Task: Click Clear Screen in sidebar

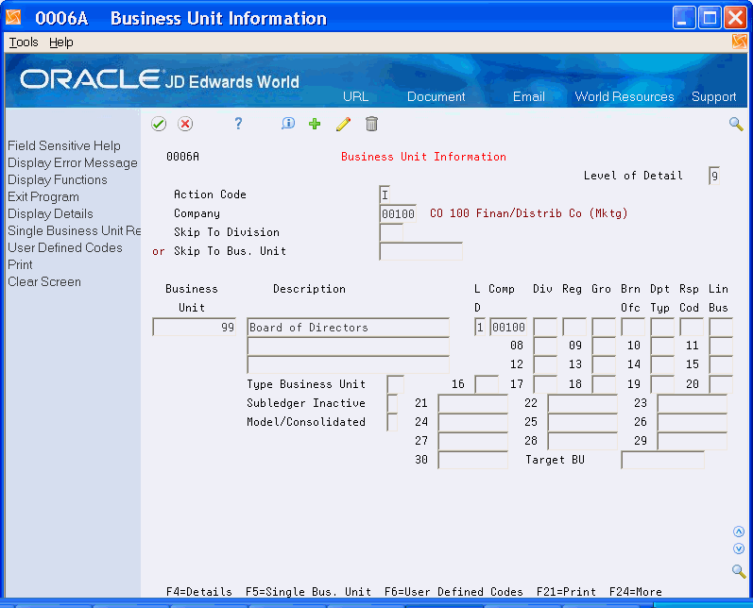Action: pyautogui.click(x=44, y=281)
